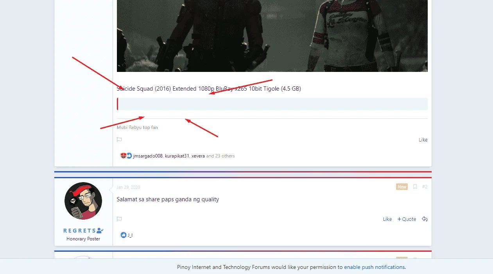
Task: Click the New badge on post #2
Action: click(x=402, y=187)
